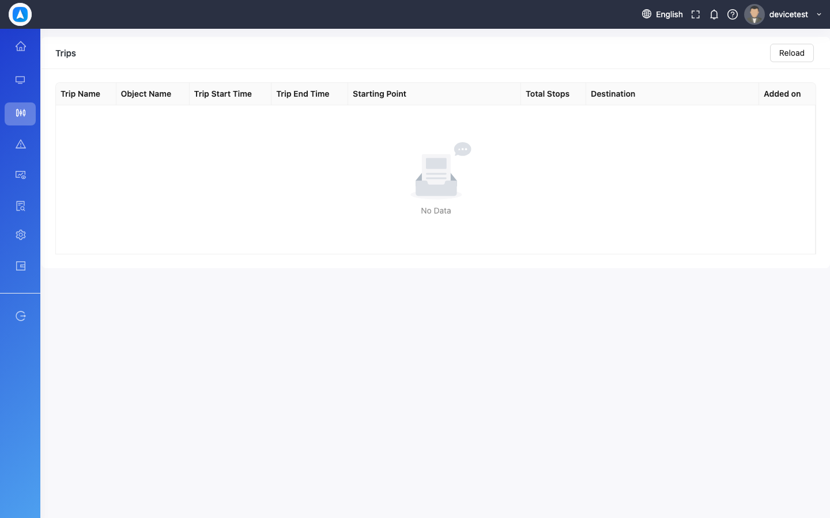This screenshot has width=830, height=518.
Task: Open the monitor screen icon in sidebar
Action: point(20,80)
